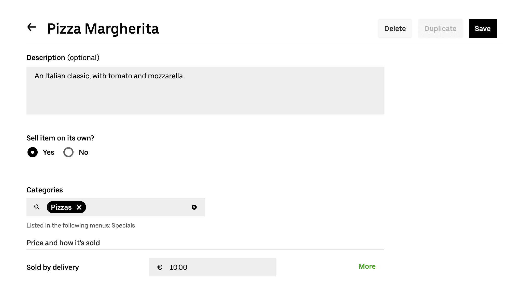
Task: Click the Pizza Margherita title
Action: click(103, 29)
